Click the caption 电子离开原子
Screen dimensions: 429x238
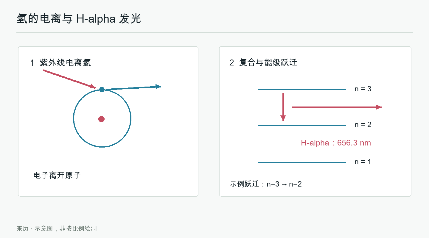(x=57, y=175)
